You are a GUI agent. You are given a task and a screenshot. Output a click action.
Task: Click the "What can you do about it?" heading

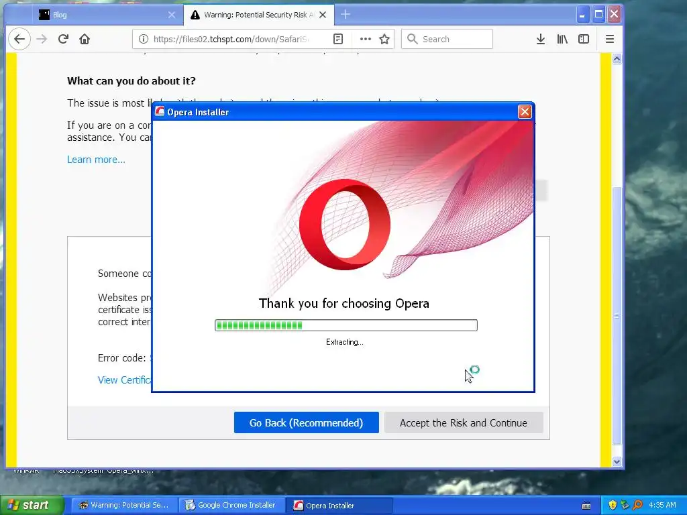131,81
